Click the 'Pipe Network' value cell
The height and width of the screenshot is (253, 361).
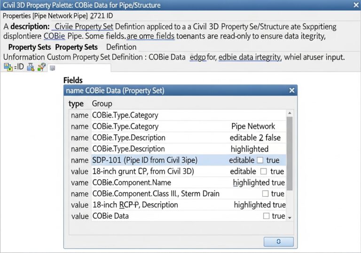pyautogui.click(x=253, y=126)
